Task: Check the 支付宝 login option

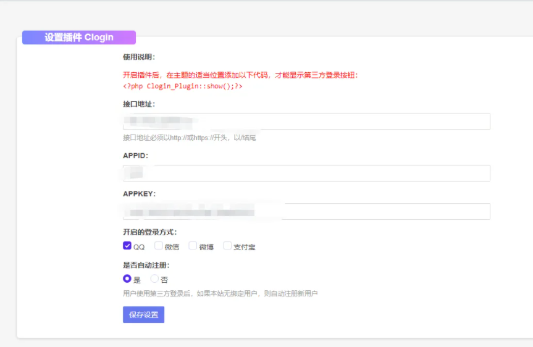Action: [227, 246]
